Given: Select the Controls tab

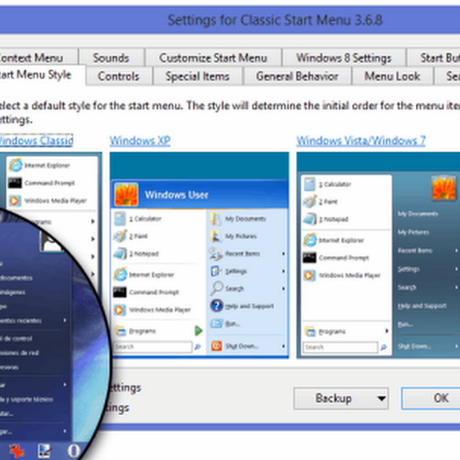Looking at the screenshot, I should [118, 76].
